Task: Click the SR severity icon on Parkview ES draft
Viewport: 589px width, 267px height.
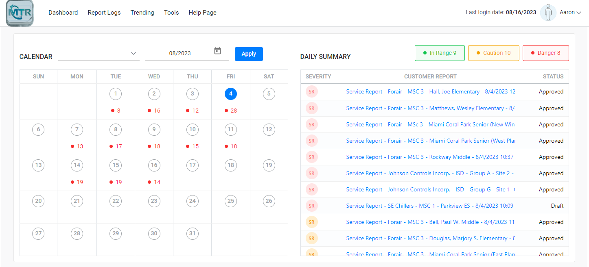Action: click(x=311, y=206)
